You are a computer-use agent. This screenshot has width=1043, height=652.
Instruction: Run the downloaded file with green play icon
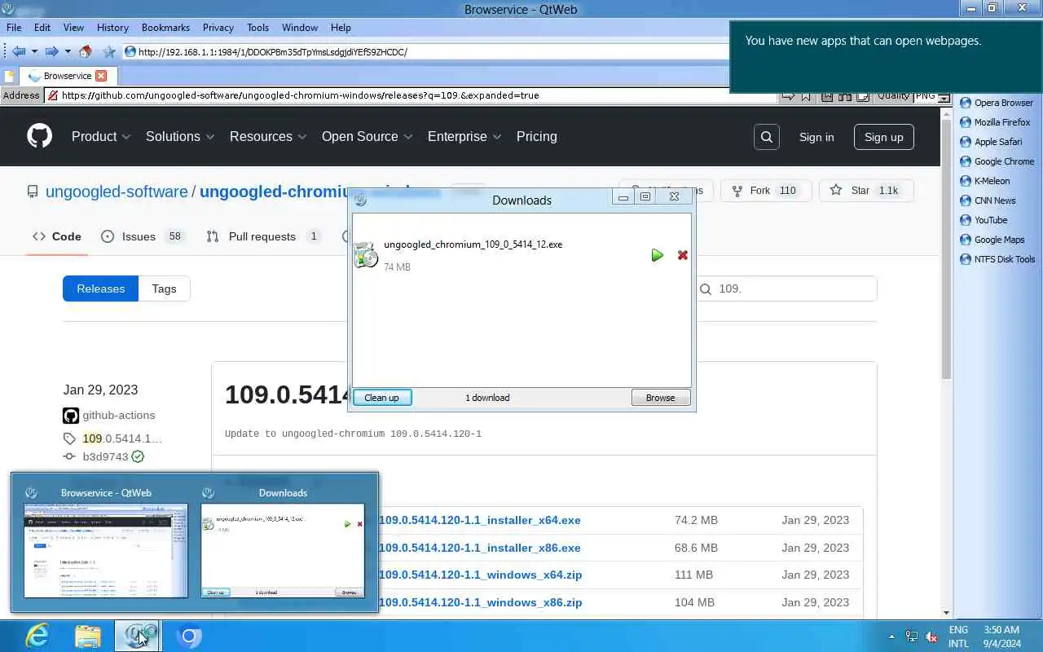[x=658, y=255]
